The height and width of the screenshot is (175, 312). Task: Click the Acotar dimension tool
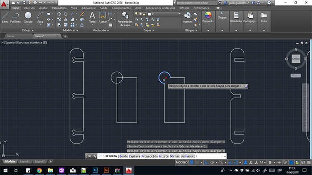[103, 17]
